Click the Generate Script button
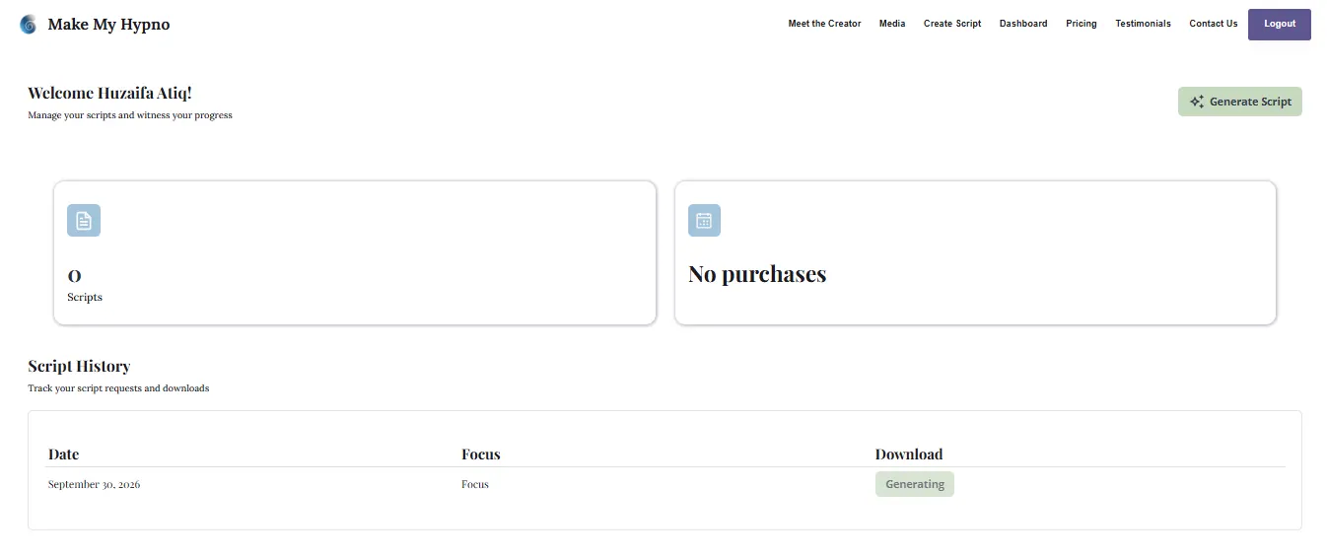The image size is (1327, 559). point(1240,102)
